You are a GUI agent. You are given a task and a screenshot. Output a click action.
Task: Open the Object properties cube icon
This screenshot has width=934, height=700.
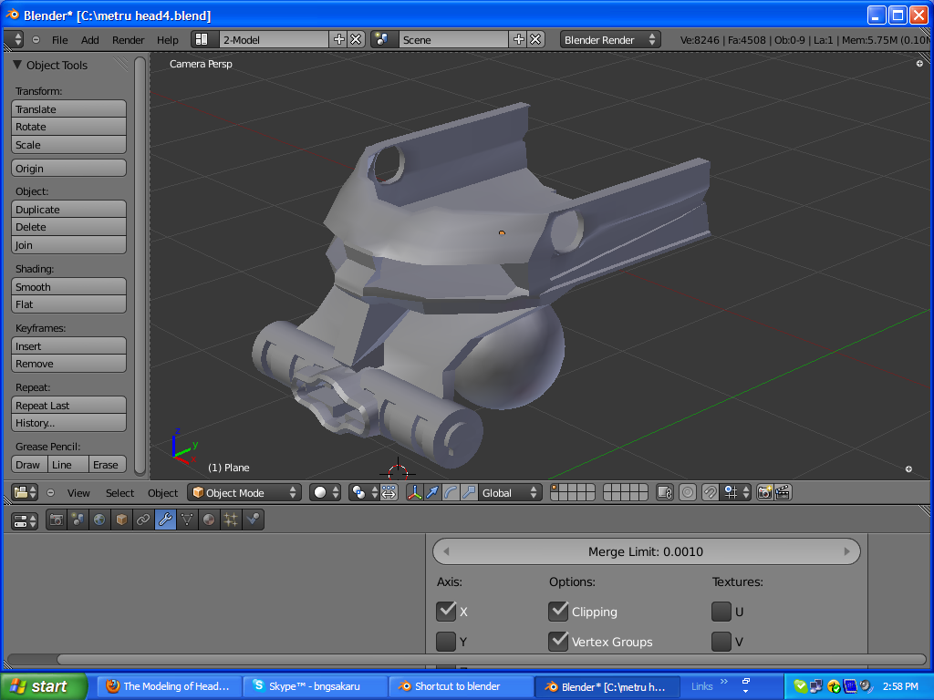click(121, 520)
